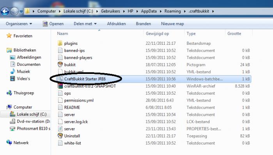Click AppData in the address bar path
Screen dimensions: 273x155
(x=149, y=11)
